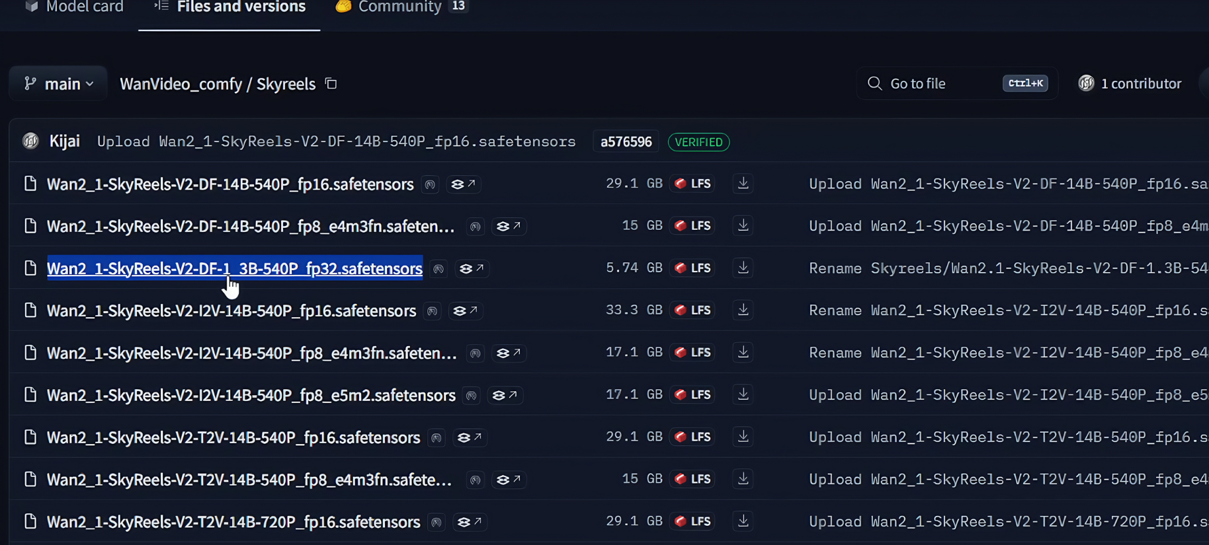The width and height of the screenshot is (1209, 545).
Task: Copy the WanVideo_comfy / Skyreels path icon
Action: pyautogui.click(x=331, y=84)
